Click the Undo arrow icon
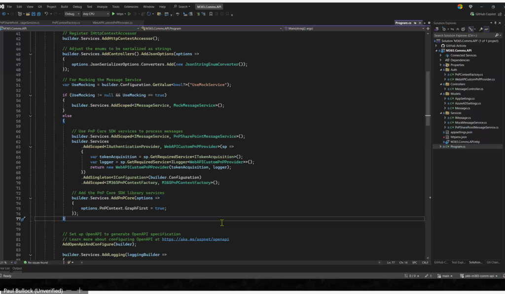 (x=46, y=14)
